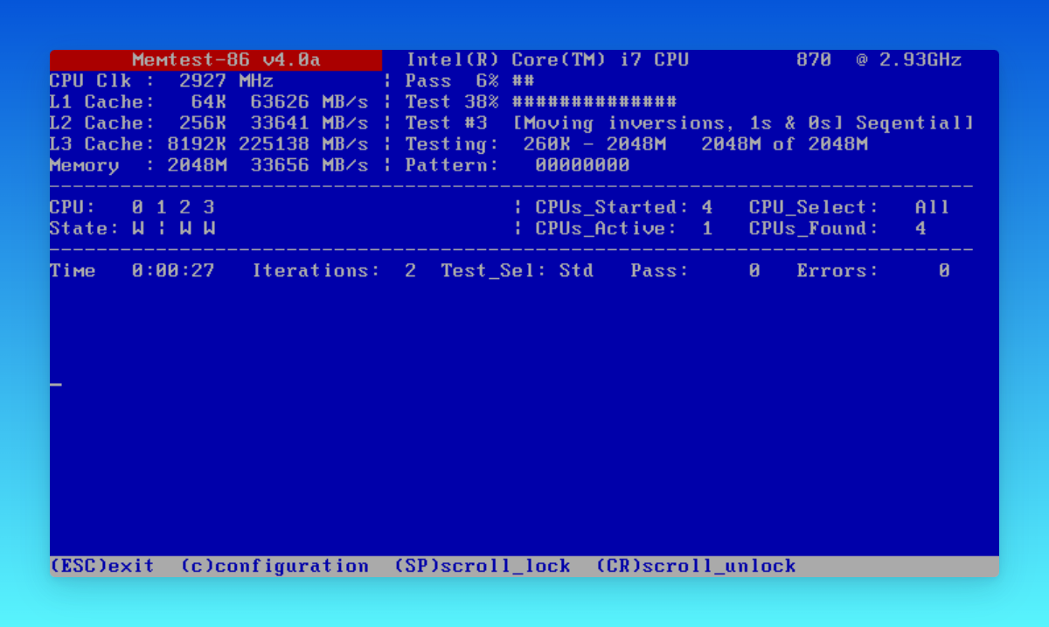Screen dimensions: 1049x627
Task: Click the Errors: 0 counter
Action: [x=873, y=271]
